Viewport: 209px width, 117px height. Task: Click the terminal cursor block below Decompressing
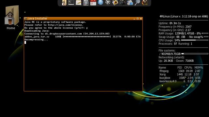point(25,43)
